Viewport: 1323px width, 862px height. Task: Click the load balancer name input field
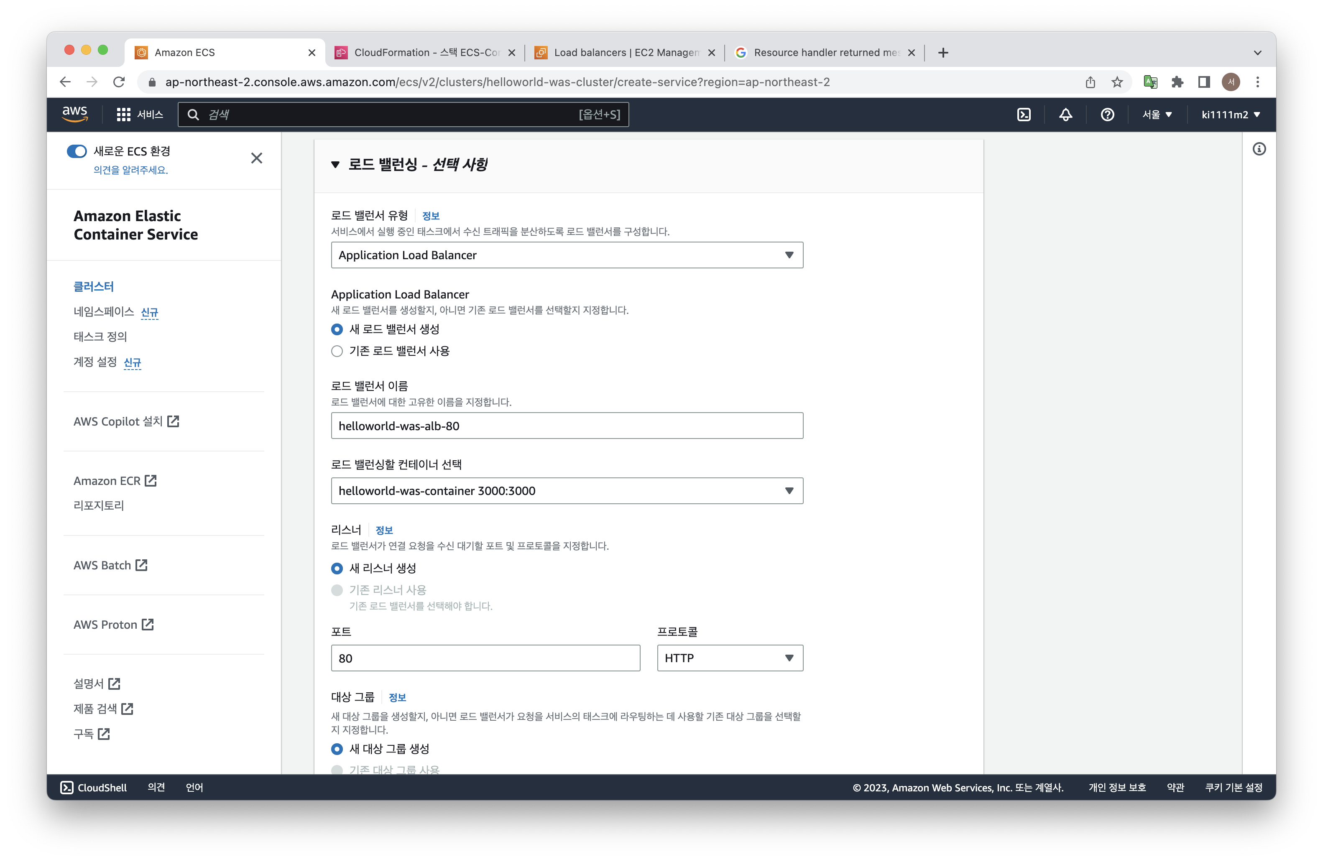(567, 426)
